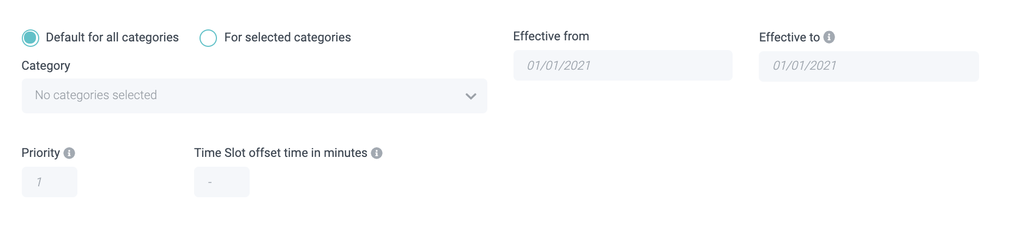
Task: Click into the Priority number field
Action: [50, 182]
